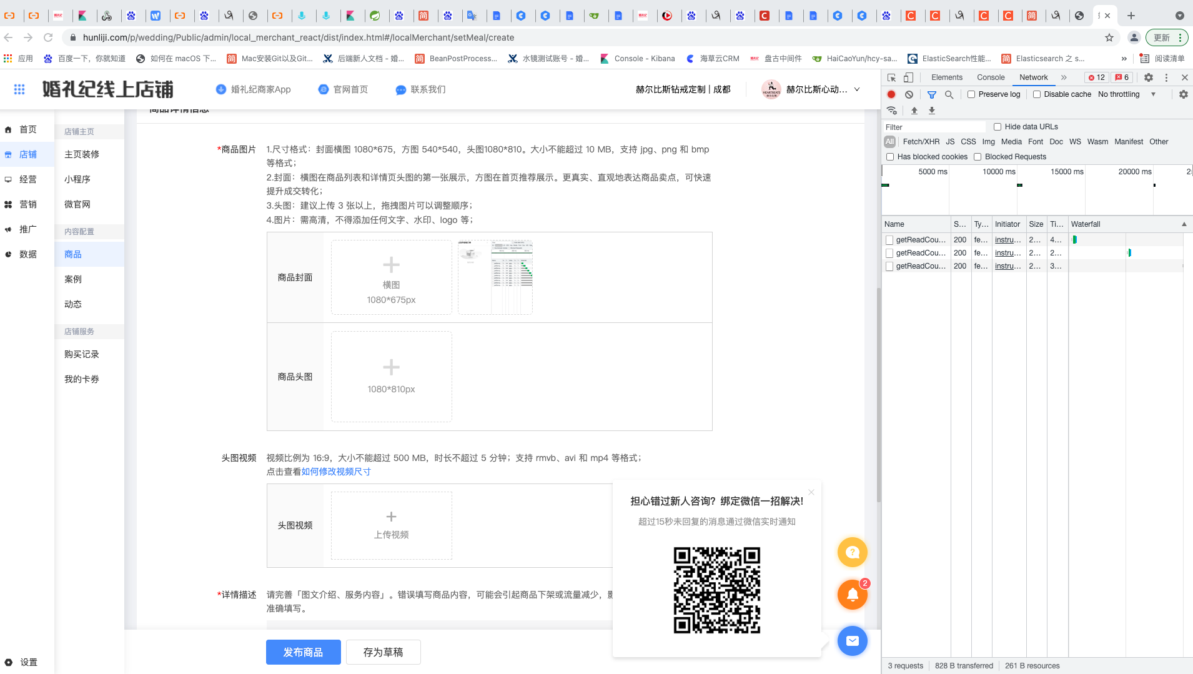Check the Hide data URLs option
Screen dimensions: 1193x674
click(997, 127)
